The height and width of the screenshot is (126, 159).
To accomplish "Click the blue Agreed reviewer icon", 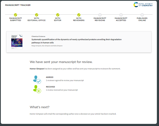I will (37, 79).
